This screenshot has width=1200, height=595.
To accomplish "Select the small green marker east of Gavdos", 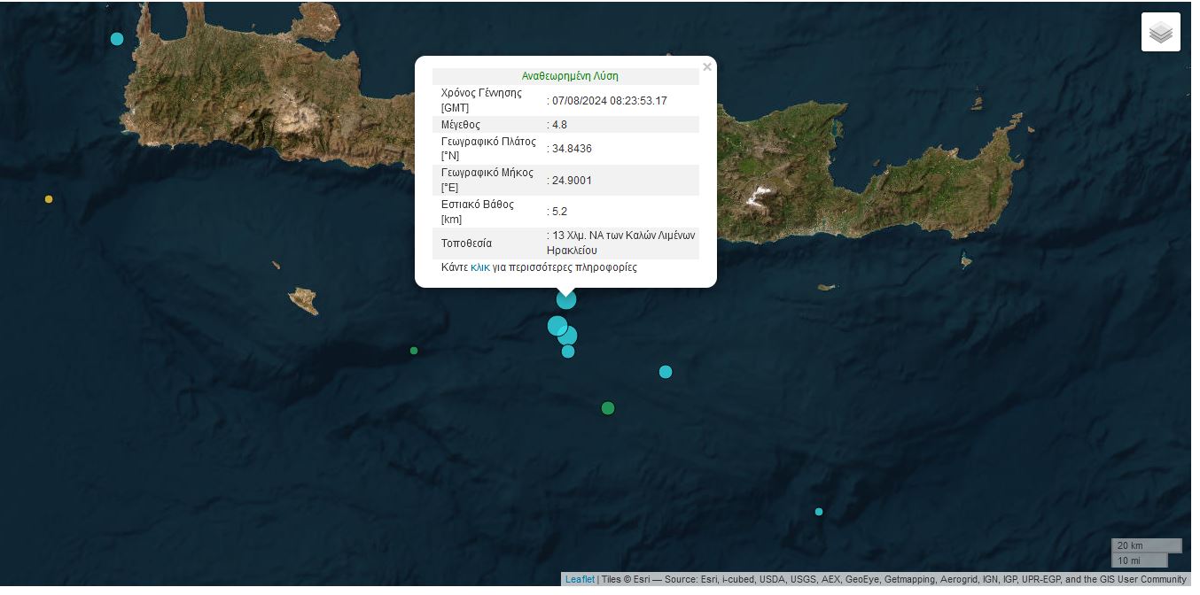I will tap(414, 351).
